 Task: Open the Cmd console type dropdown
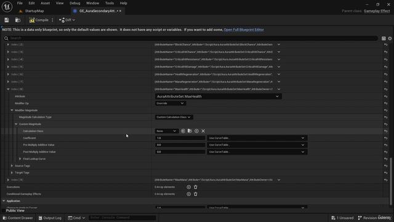76,218
